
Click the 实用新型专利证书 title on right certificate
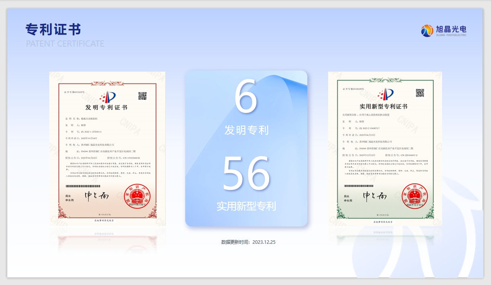tap(383, 106)
